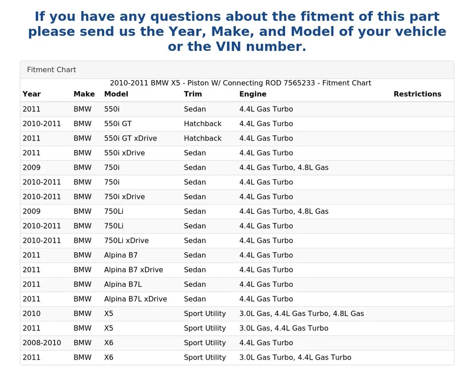461x374 pixels.
Task: Select the Alpina B7 model cell
Action: (121, 256)
